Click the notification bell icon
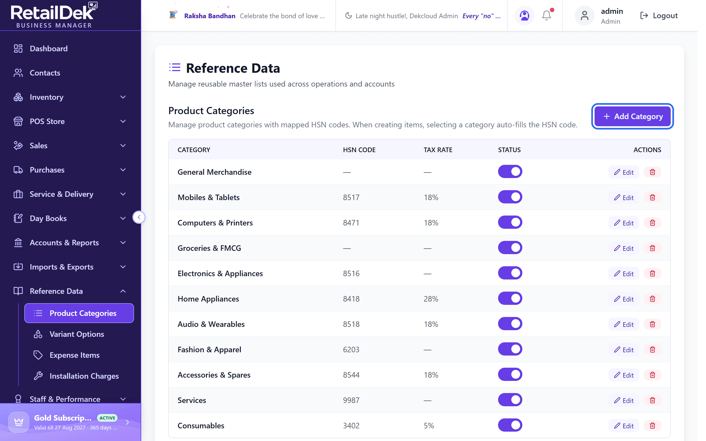Image resolution: width=706 pixels, height=441 pixels. (x=546, y=15)
